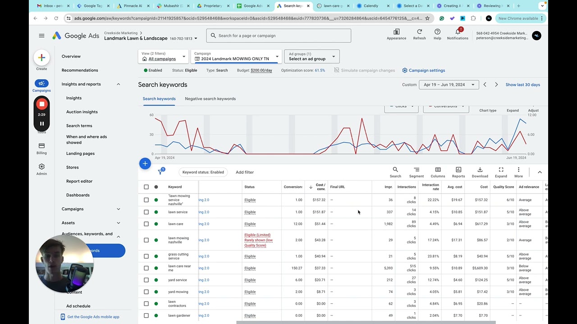Click the Refresh icon in header
This screenshot has width=577, height=324.
point(419,32)
